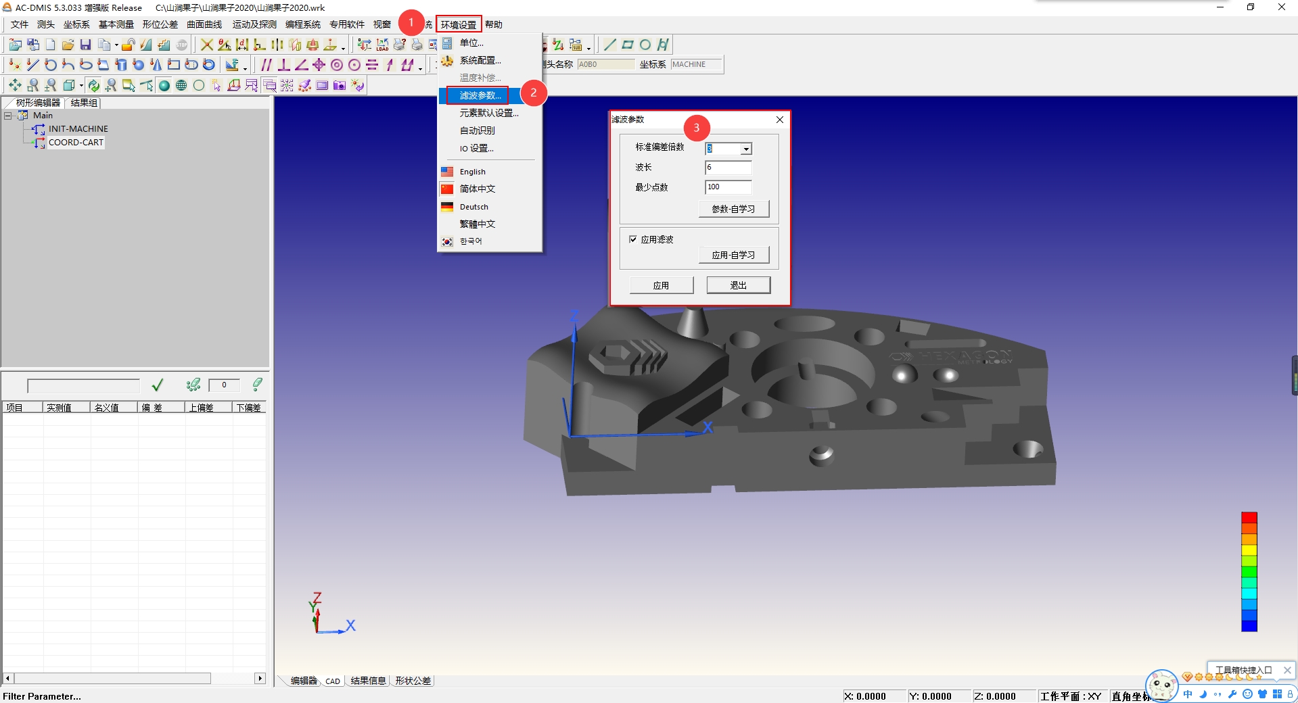Click the Save diskette icon in toolbar
This screenshot has height=703, width=1298.
click(x=85, y=45)
